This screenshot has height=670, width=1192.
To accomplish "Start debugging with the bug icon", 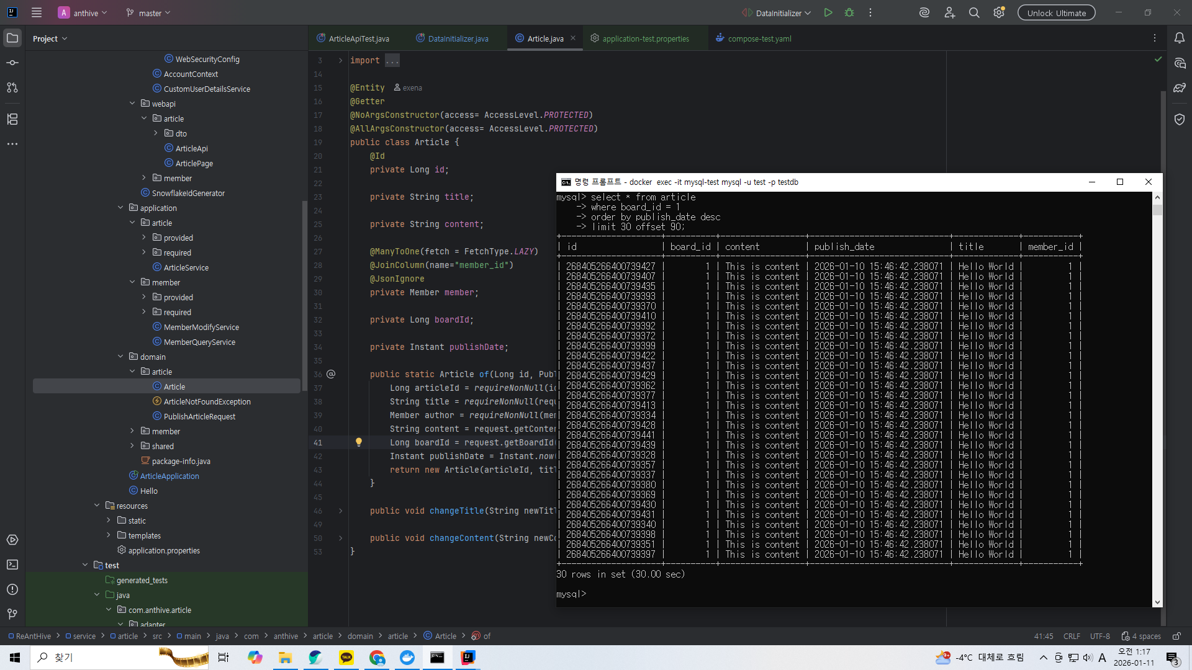I will point(849,13).
